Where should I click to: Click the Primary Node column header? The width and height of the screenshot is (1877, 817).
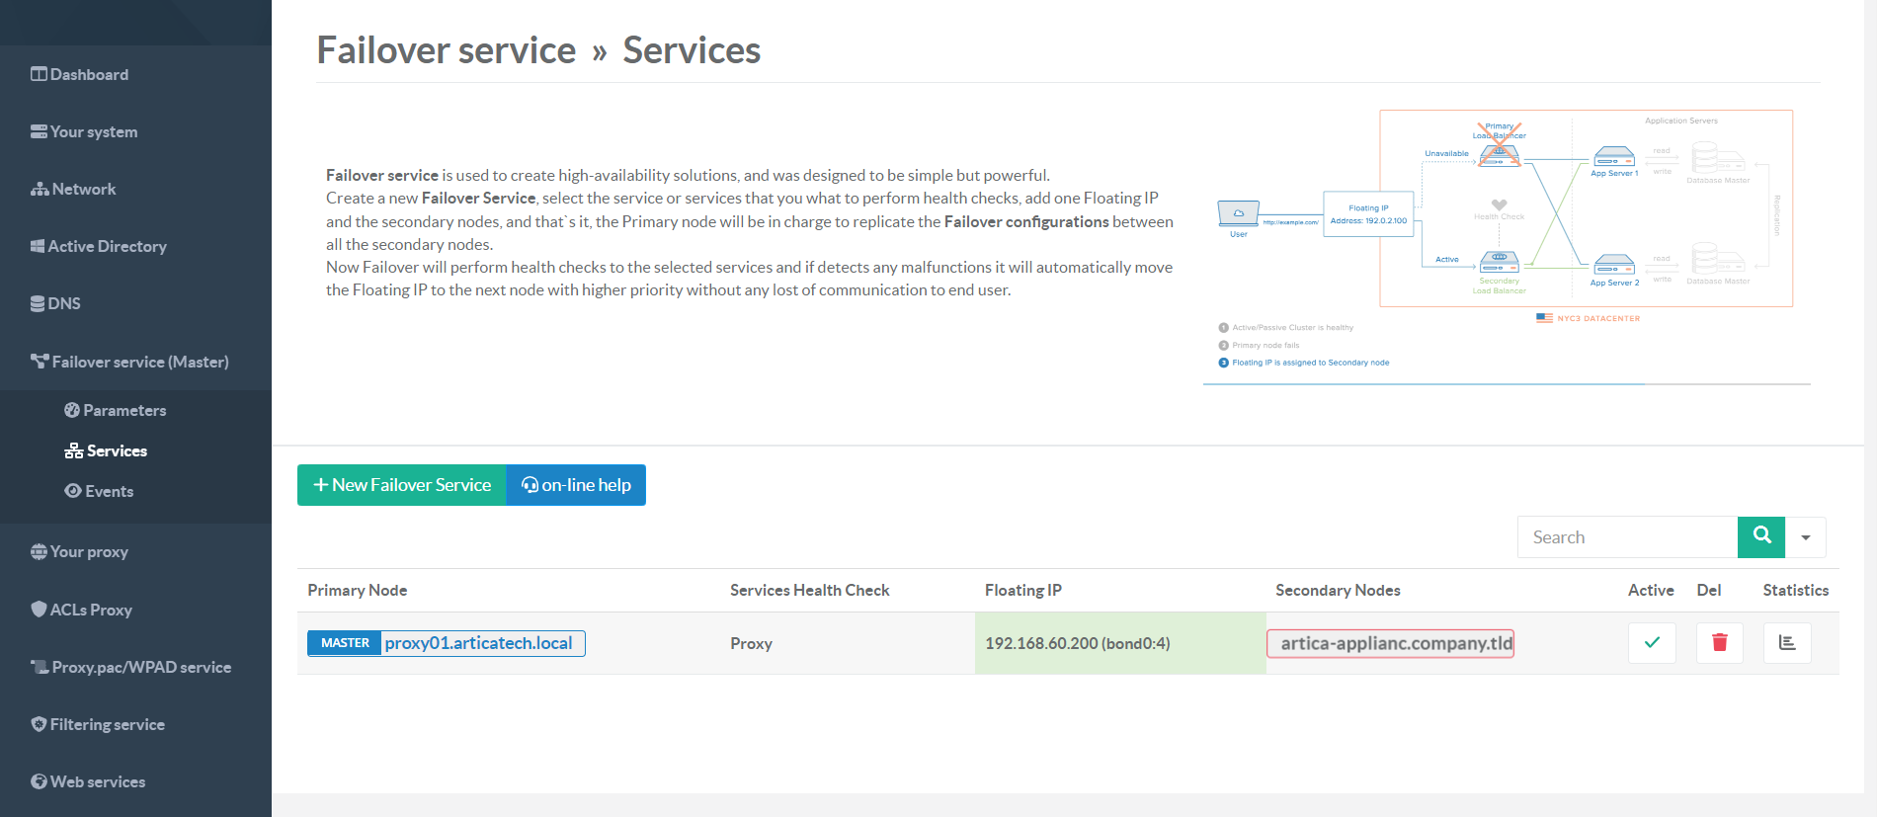coord(357,590)
